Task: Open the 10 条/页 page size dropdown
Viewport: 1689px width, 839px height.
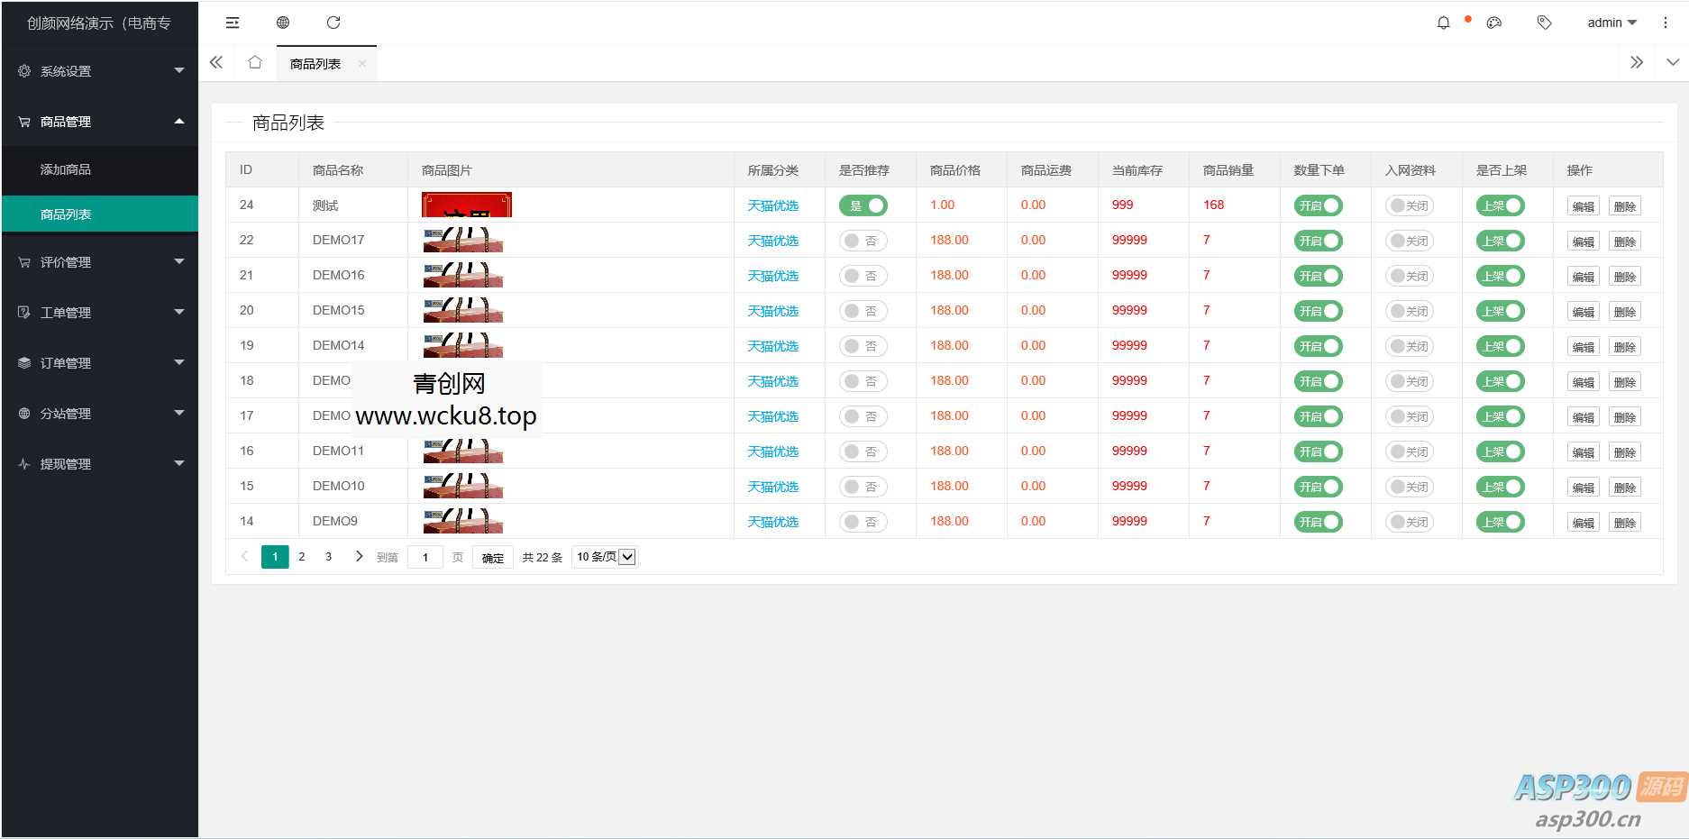Action: (605, 557)
